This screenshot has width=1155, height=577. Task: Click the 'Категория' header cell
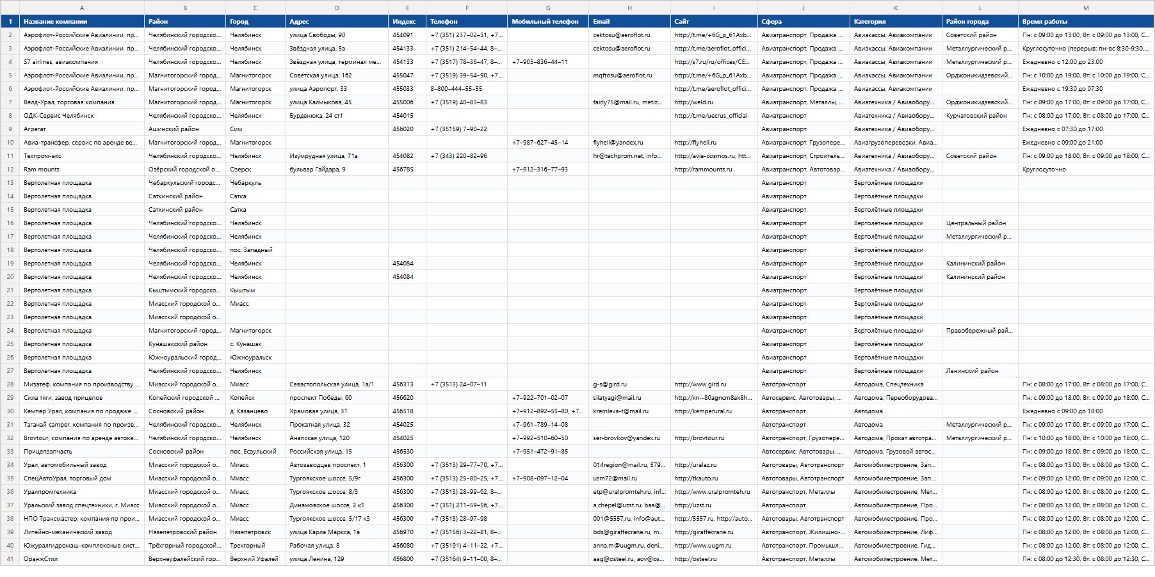(896, 21)
